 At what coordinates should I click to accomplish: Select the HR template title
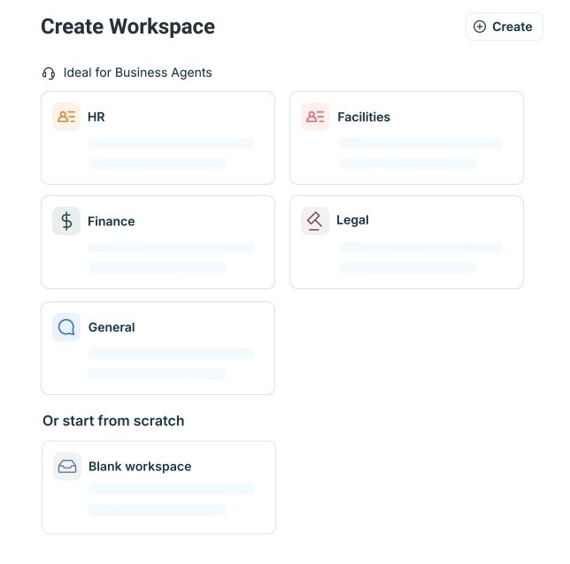point(96,117)
